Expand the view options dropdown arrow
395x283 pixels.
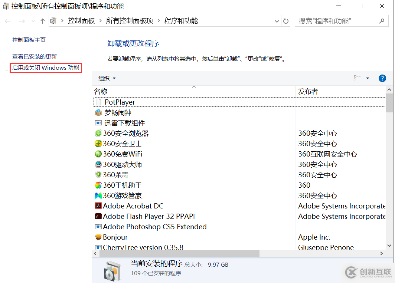[368, 78]
